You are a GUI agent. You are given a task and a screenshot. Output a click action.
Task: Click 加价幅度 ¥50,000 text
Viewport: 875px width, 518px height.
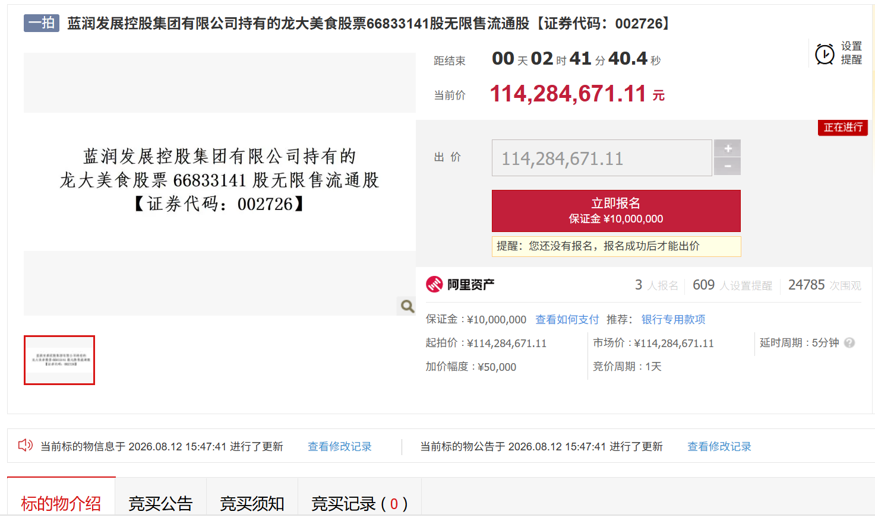[471, 367]
